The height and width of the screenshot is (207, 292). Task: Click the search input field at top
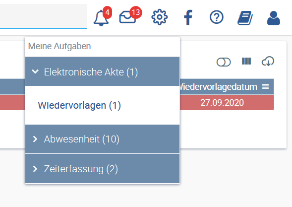43,16
